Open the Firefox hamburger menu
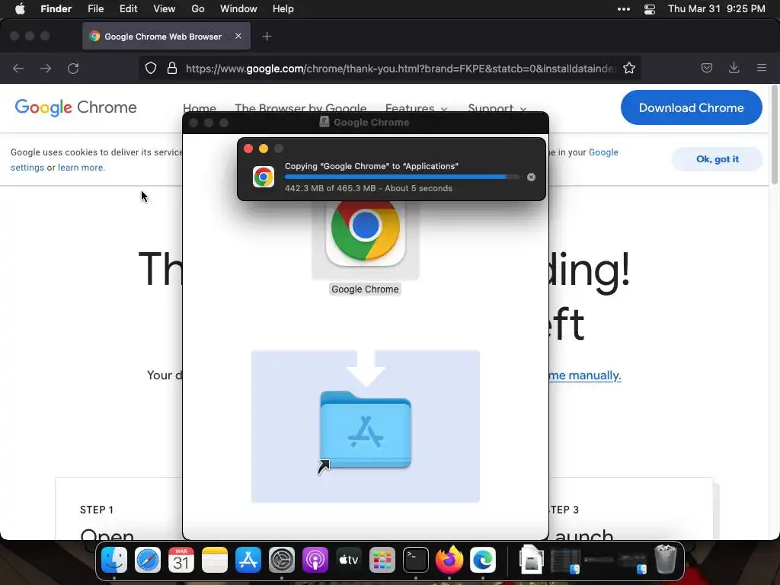 click(762, 68)
